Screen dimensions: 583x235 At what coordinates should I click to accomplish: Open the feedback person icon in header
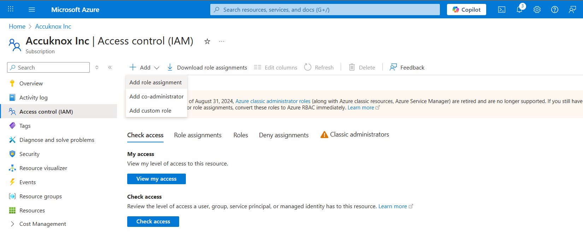572,10
